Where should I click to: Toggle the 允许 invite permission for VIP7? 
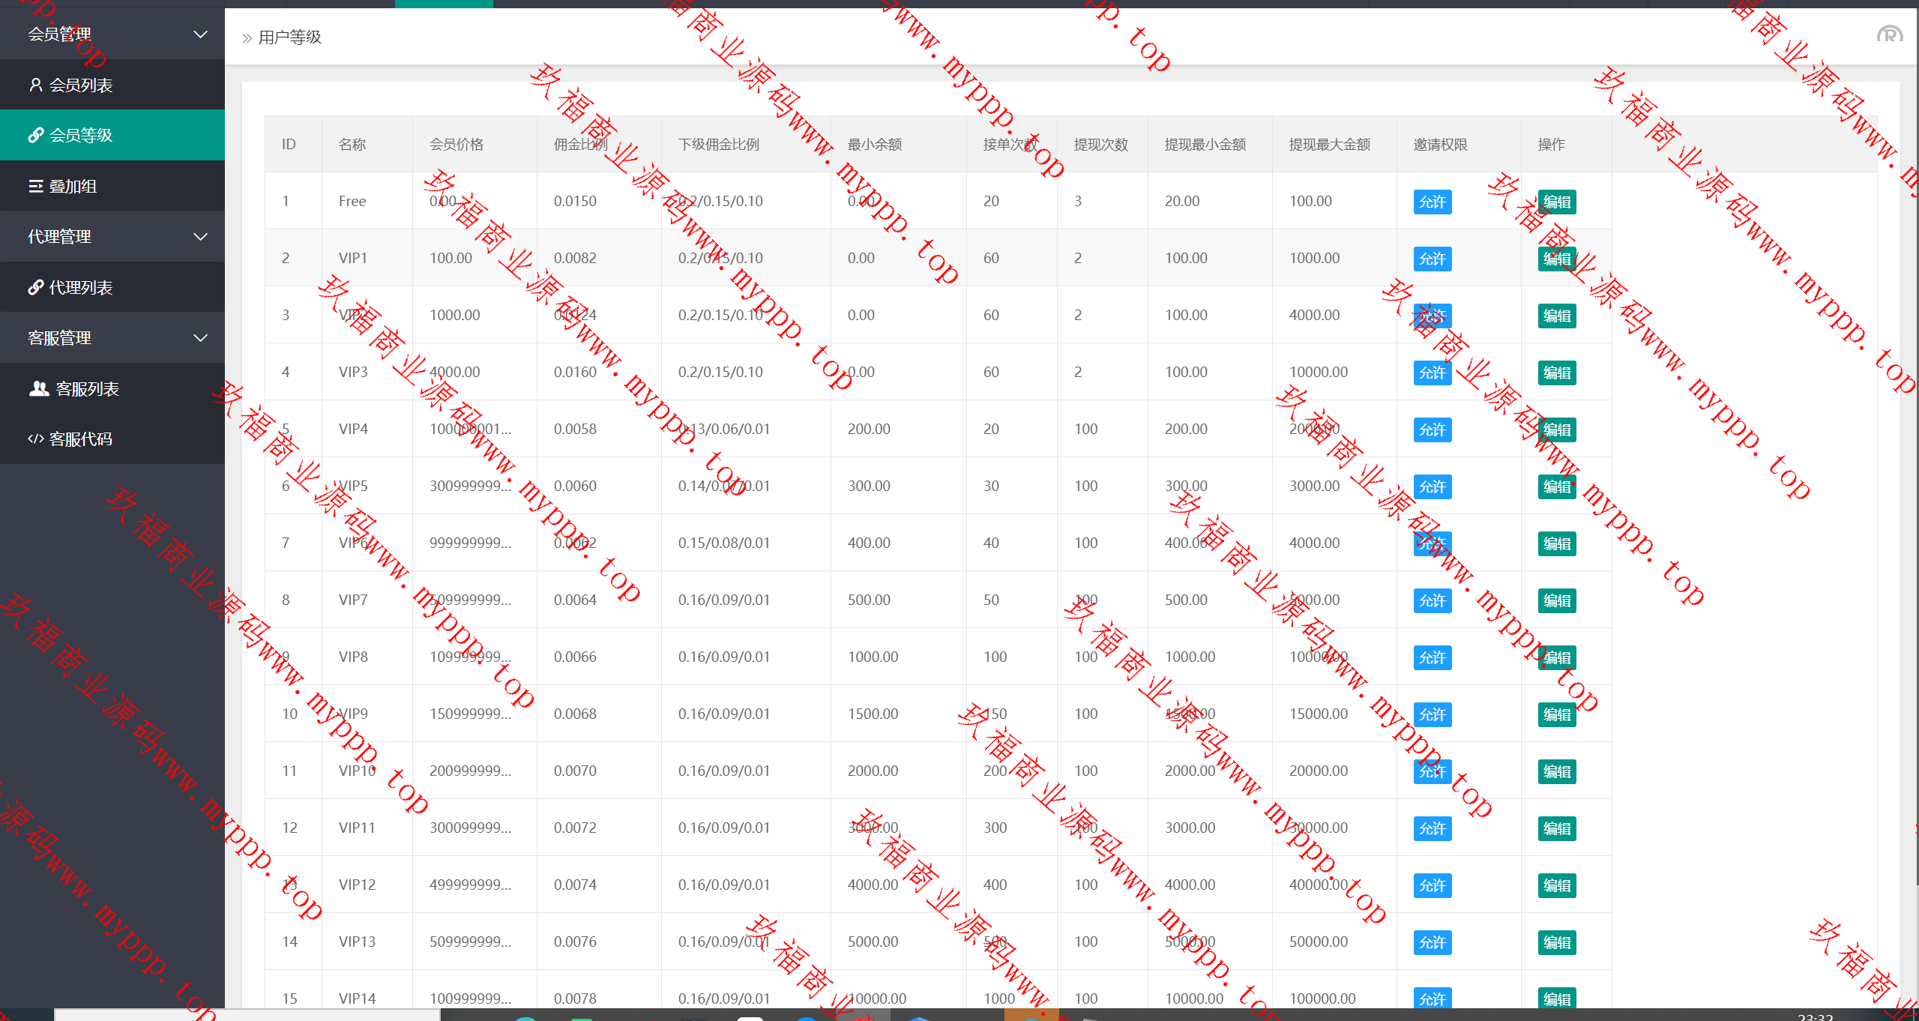[1432, 600]
